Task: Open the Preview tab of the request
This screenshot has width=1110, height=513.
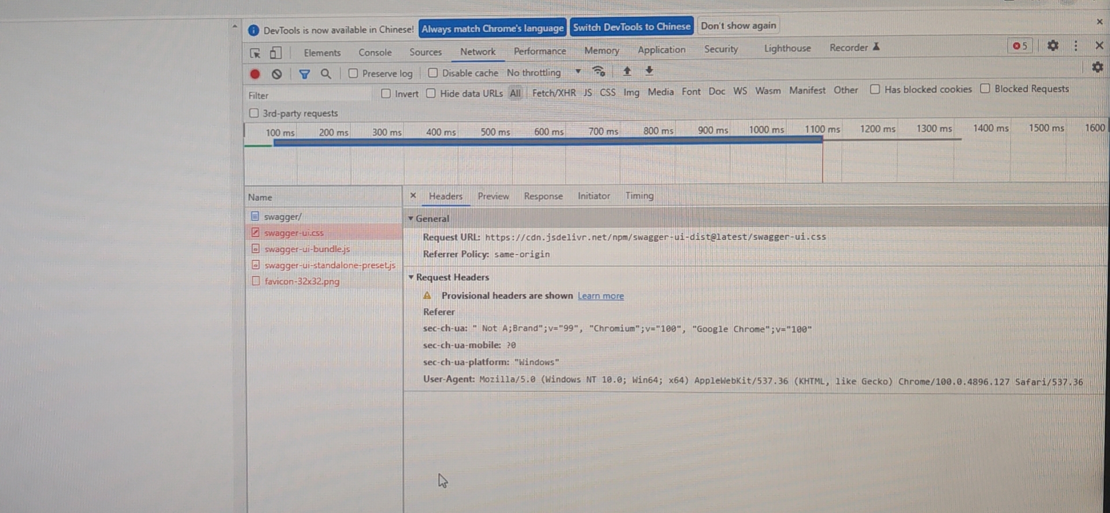Action: coord(493,196)
